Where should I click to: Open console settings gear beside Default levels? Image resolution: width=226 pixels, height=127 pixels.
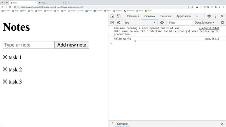click(222, 23)
